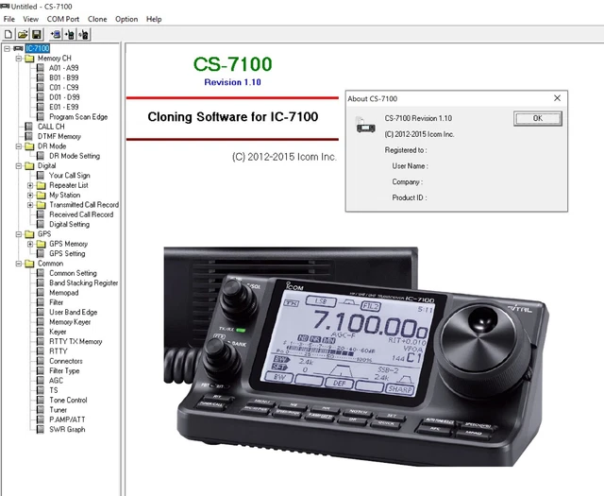
Task: Click the New file toolbar icon
Action: (x=8, y=34)
